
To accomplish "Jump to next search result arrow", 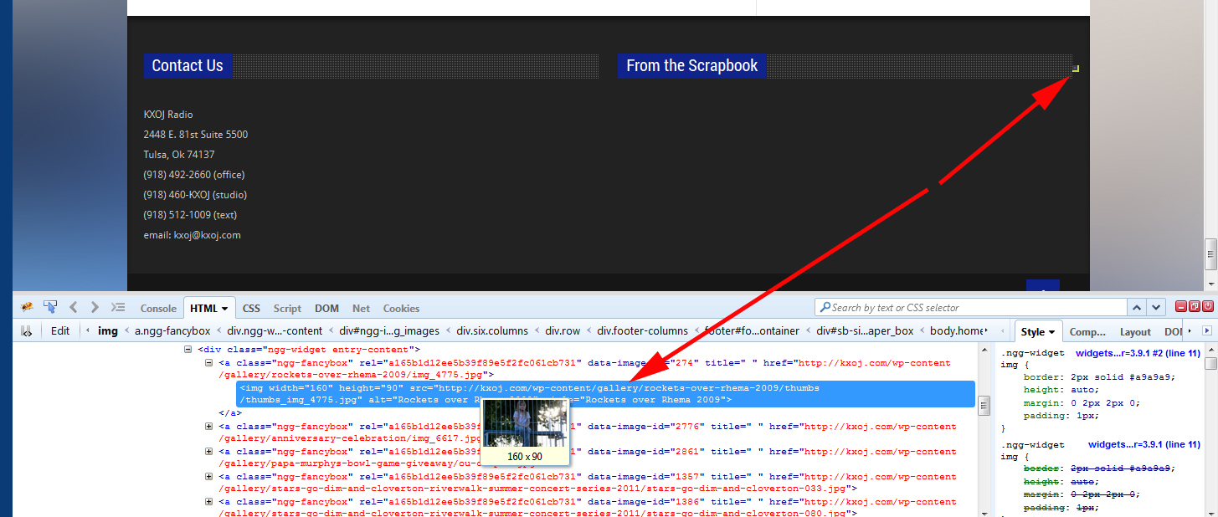I will click(x=1156, y=308).
